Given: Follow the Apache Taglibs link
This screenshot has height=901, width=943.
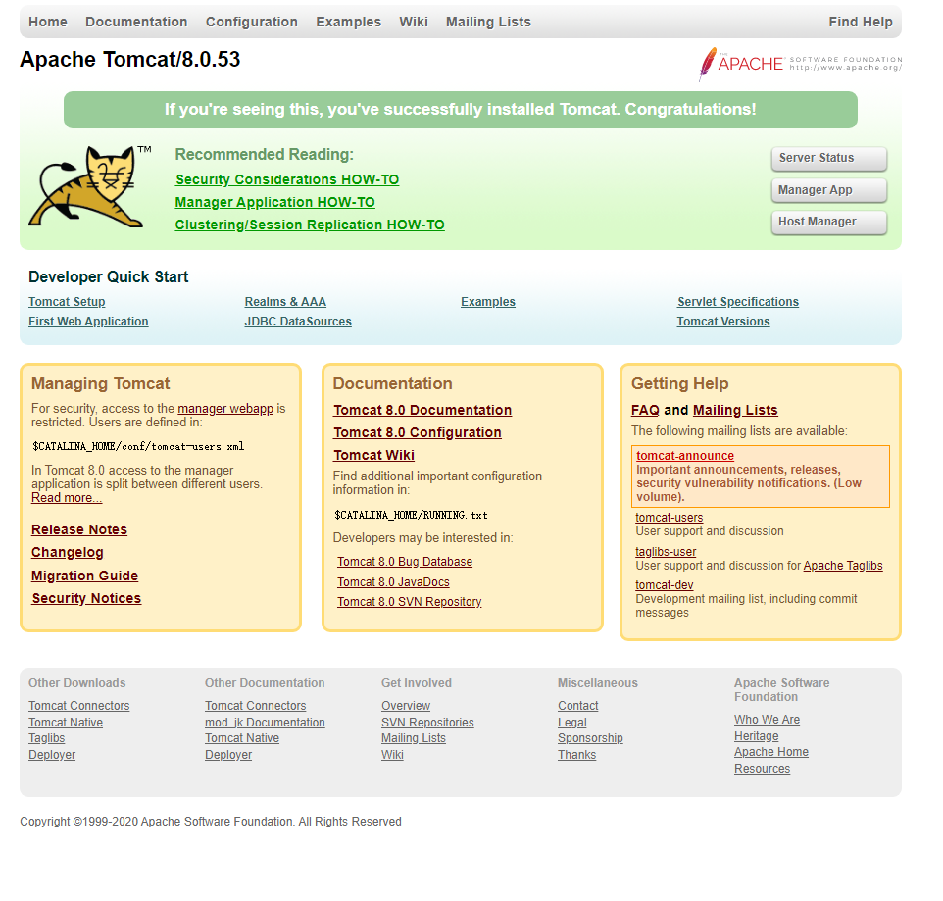Looking at the screenshot, I should pos(843,566).
